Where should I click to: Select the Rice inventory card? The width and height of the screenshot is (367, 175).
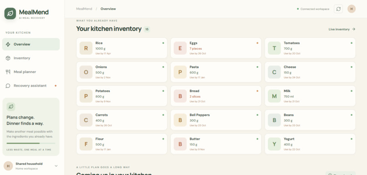122,48
